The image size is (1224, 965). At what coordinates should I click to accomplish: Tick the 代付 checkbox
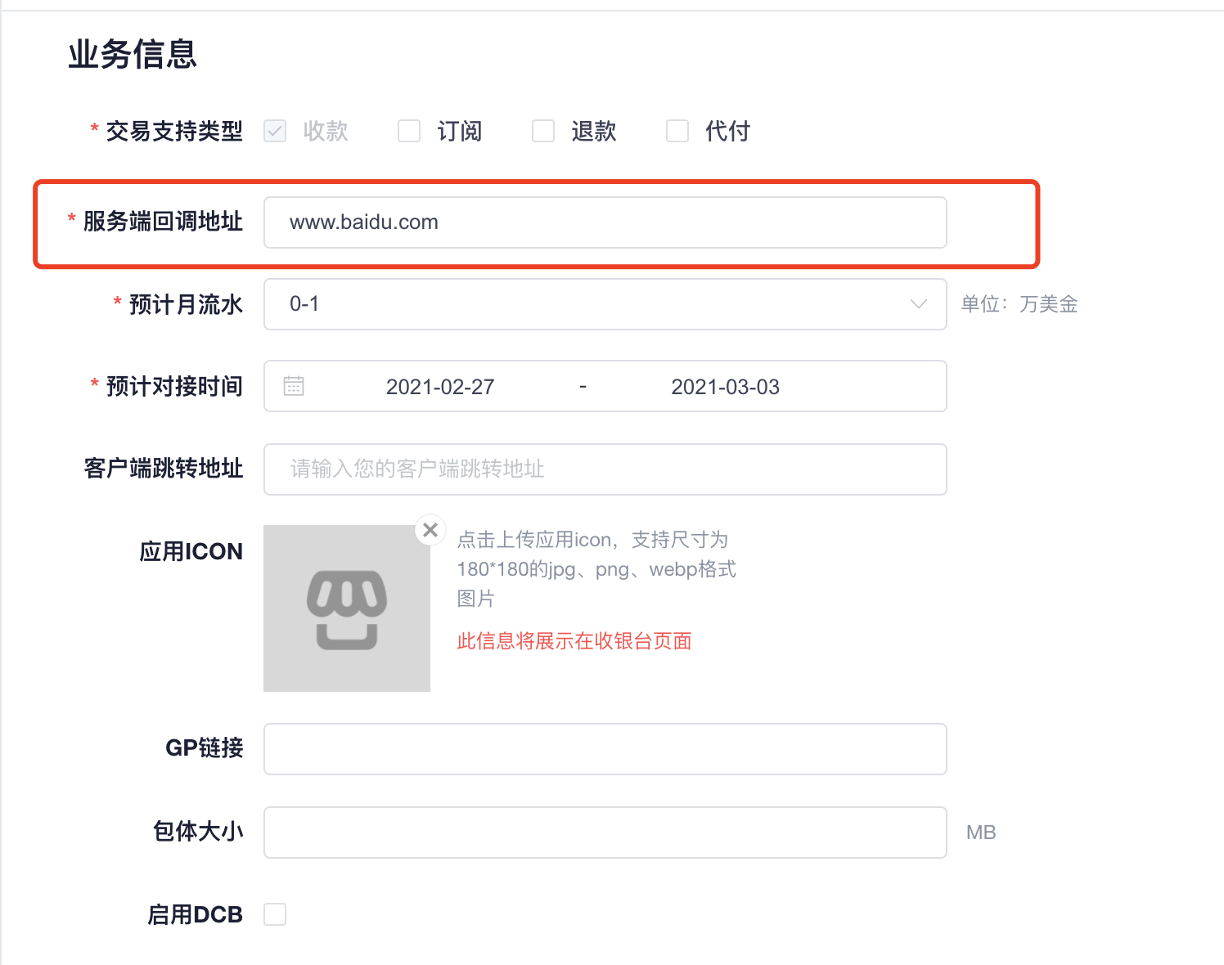coord(677,131)
